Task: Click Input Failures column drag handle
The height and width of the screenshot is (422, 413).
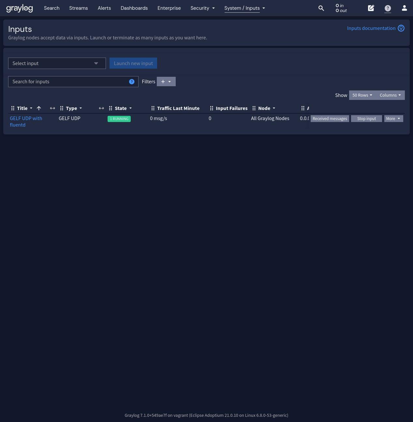Action: click(212, 108)
